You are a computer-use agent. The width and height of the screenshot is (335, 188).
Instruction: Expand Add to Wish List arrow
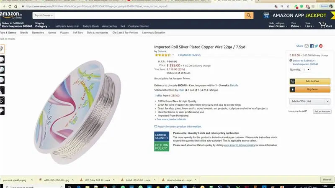click(x=327, y=101)
